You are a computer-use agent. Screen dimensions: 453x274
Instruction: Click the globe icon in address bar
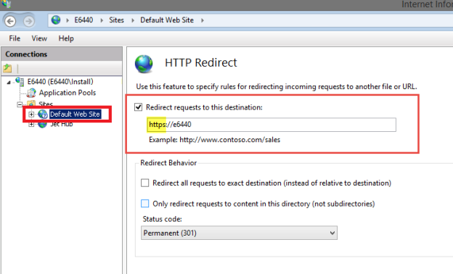click(56, 20)
